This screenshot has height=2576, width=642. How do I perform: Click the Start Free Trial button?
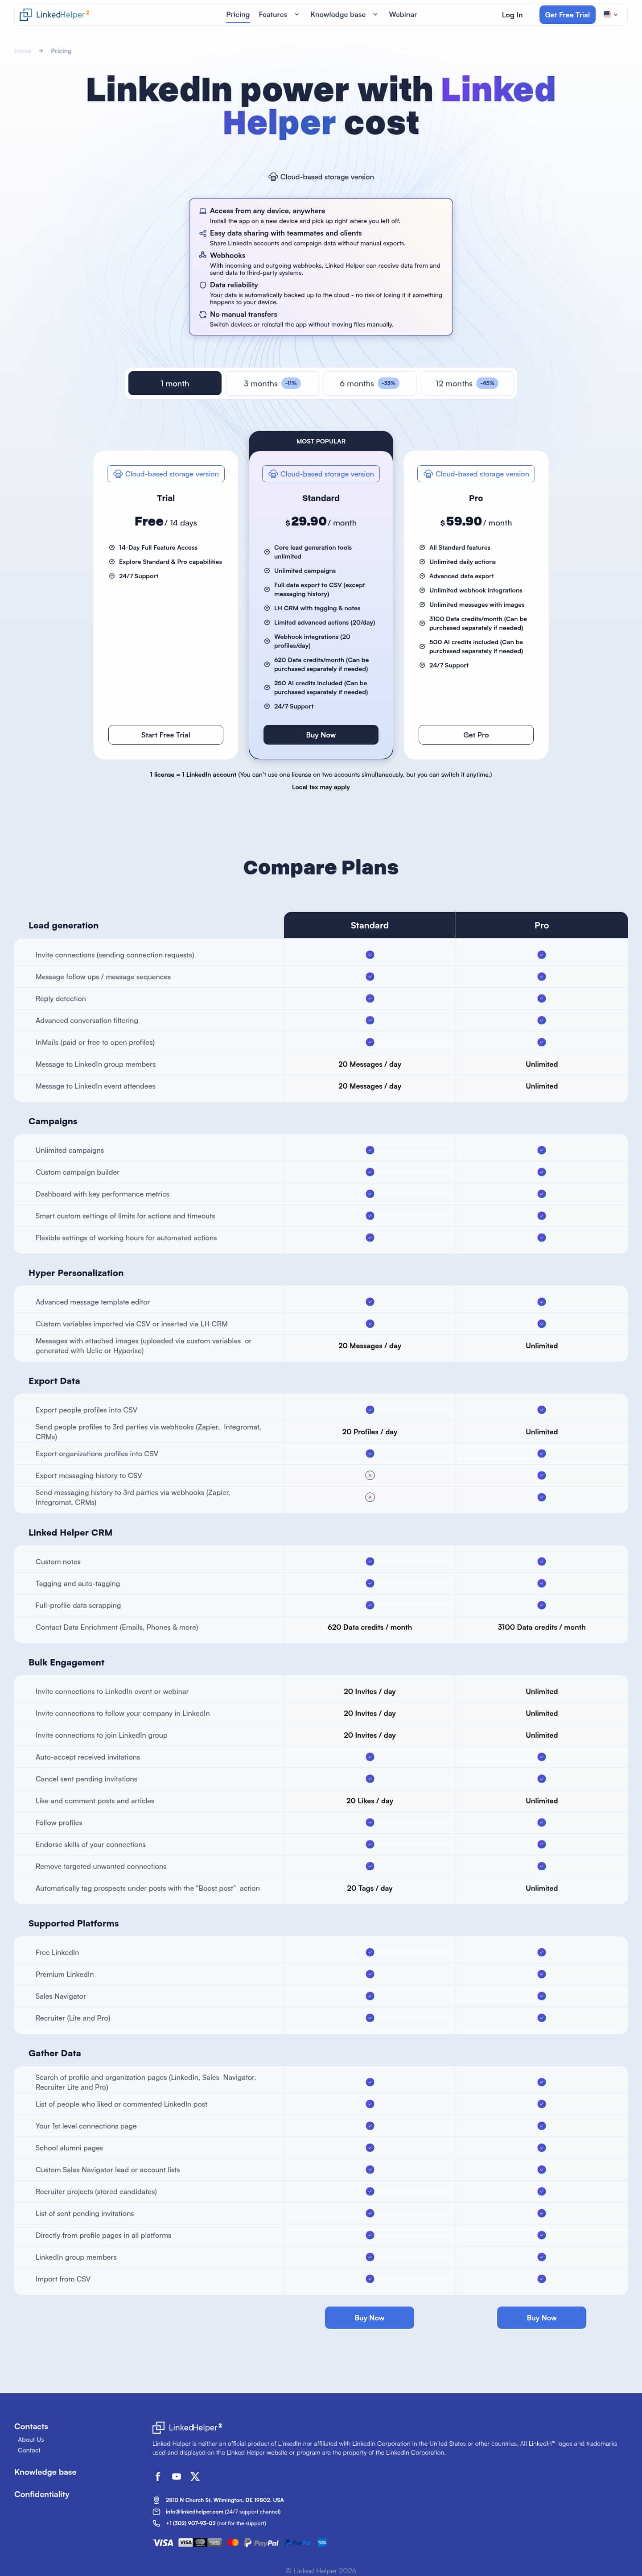click(166, 735)
